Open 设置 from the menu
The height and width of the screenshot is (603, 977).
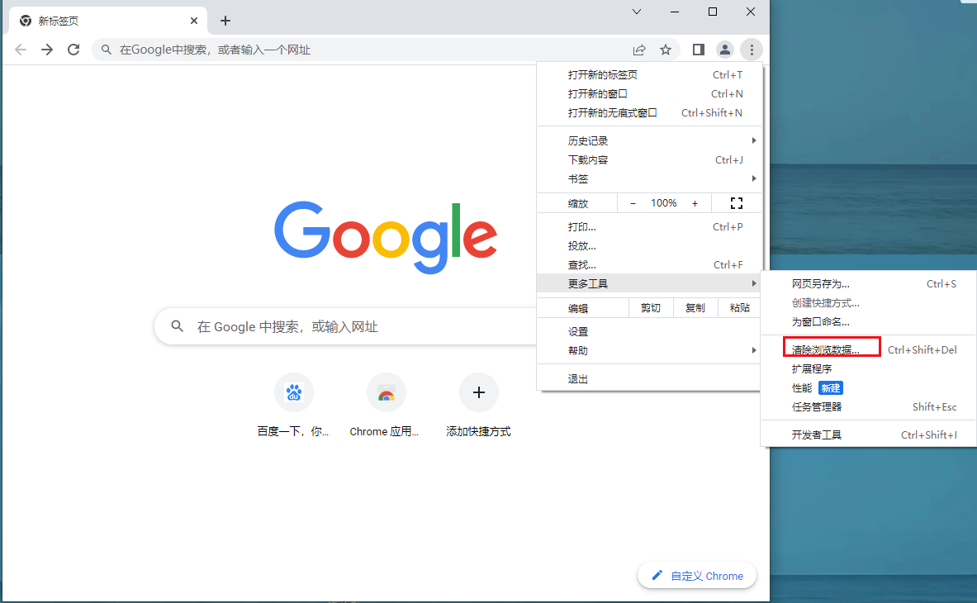(648, 332)
